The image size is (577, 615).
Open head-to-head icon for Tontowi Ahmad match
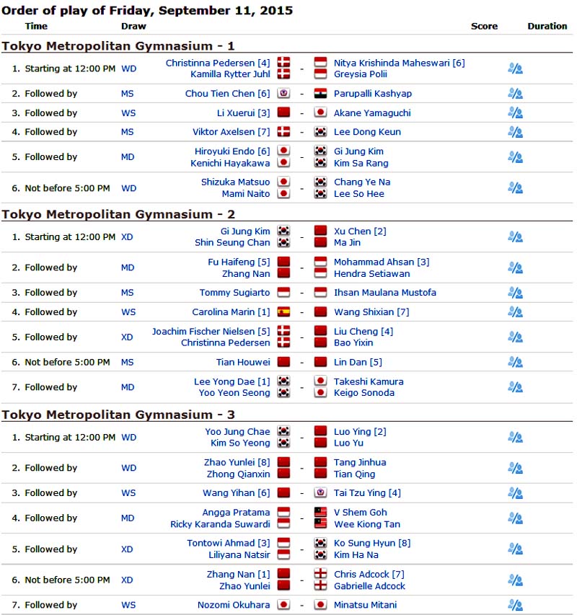[515, 549]
